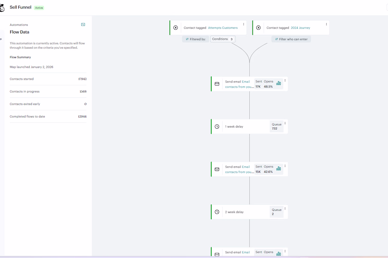Click the Queue 732 counter
The image size is (388, 258).
(x=277, y=127)
